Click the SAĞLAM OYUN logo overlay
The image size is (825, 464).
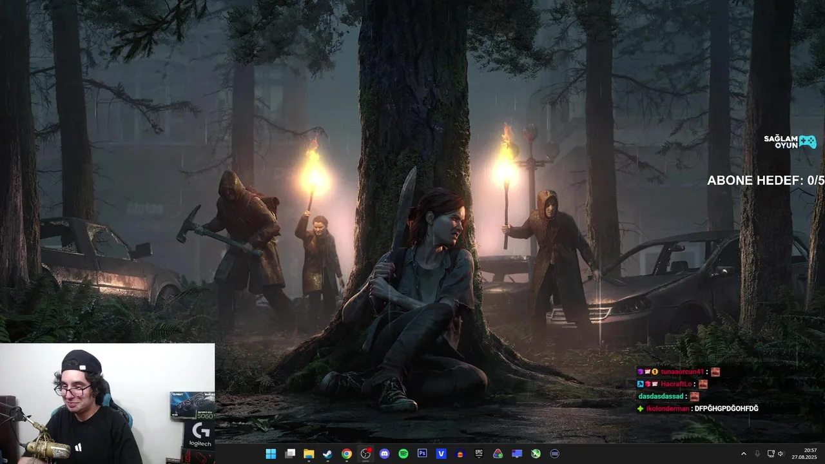(x=790, y=142)
